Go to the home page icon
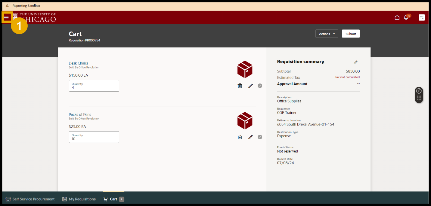The width and height of the screenshot is (431, 206). [397, 17]
